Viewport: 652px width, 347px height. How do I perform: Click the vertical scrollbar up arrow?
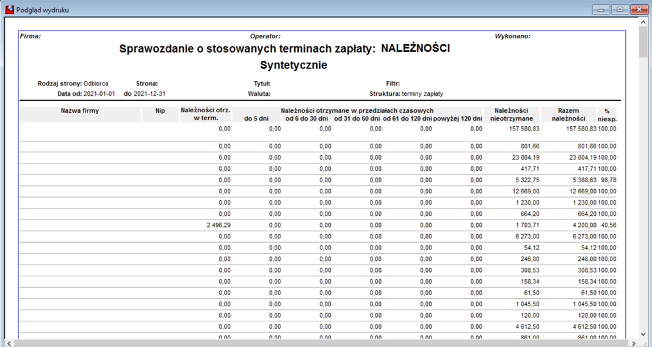(642, 23)
